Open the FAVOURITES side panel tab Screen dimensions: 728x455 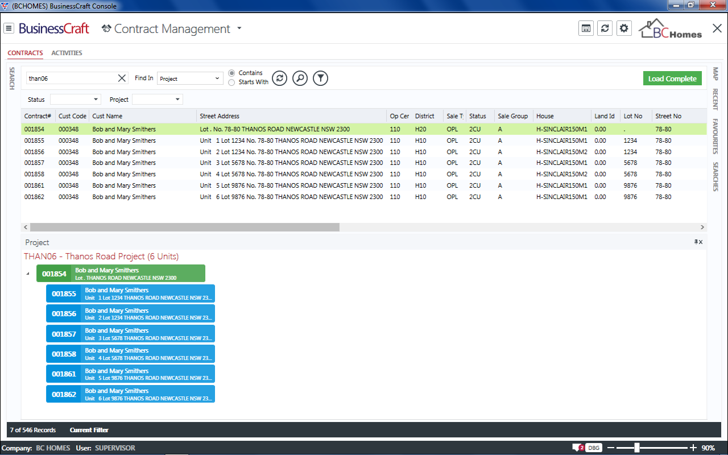[715, 136]
